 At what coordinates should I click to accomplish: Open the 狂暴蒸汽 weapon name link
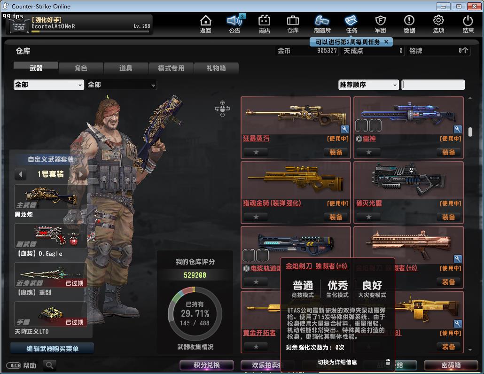click(256, 138)
